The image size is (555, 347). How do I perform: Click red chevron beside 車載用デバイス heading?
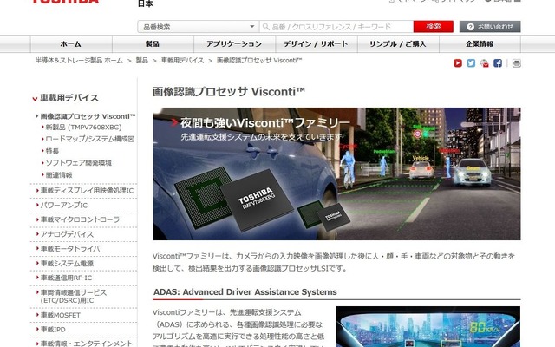click(x=35, y=99)
